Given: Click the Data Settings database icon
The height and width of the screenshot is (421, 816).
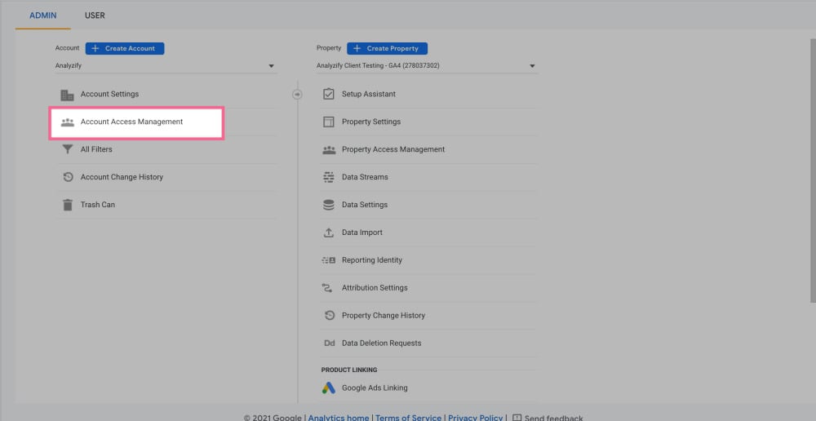Looking at the screenshot, I should pyautogui.click(x=329, y=205).
